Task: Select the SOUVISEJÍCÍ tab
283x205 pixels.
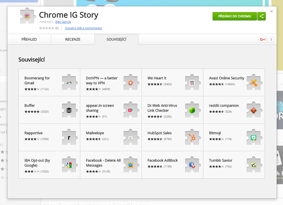Action: click(x=116, y=39)
